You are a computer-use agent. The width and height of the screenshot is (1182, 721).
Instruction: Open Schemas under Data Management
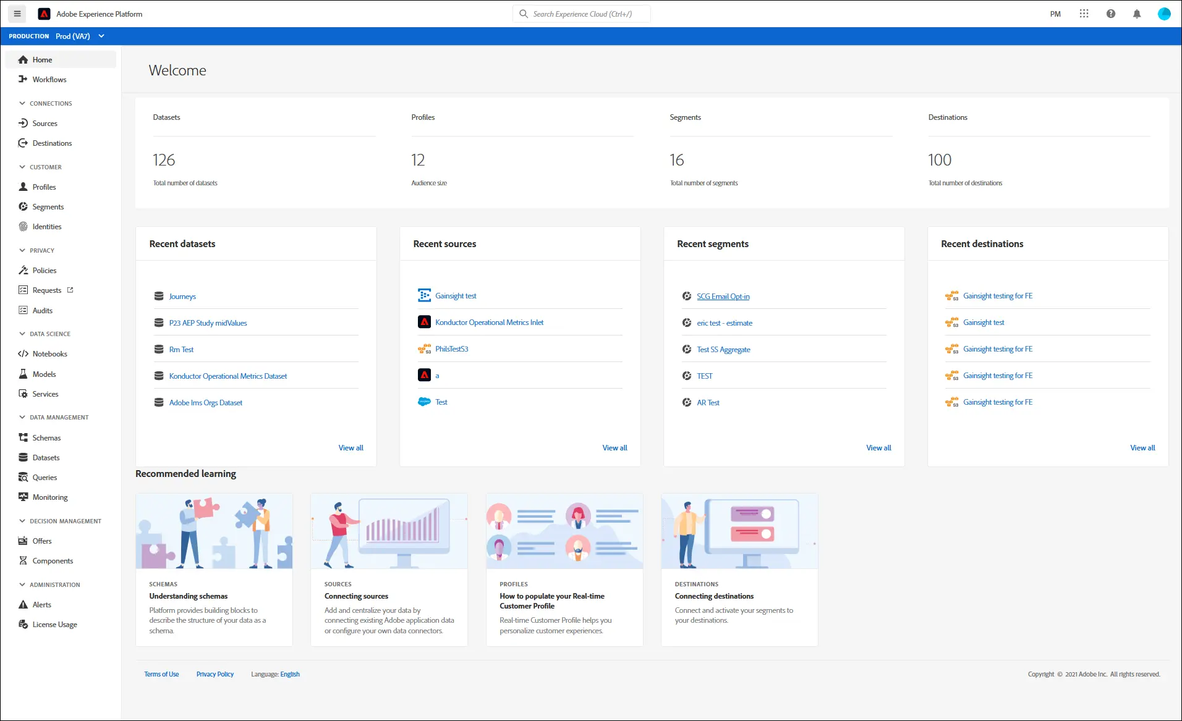pyautogui.click(x=46, y=437)
